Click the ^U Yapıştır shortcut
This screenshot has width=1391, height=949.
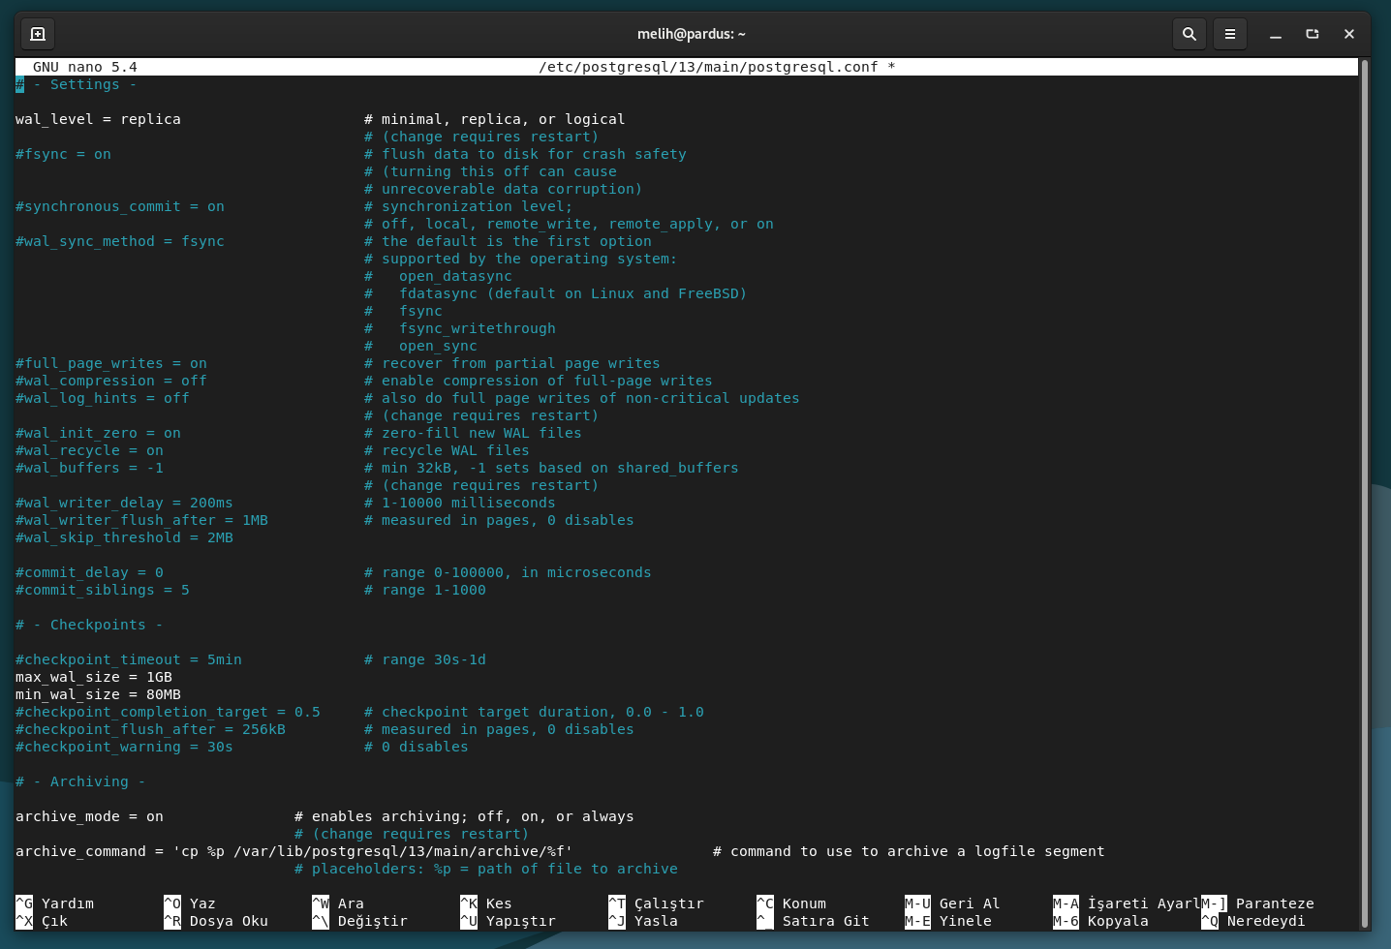coord(508,921)
